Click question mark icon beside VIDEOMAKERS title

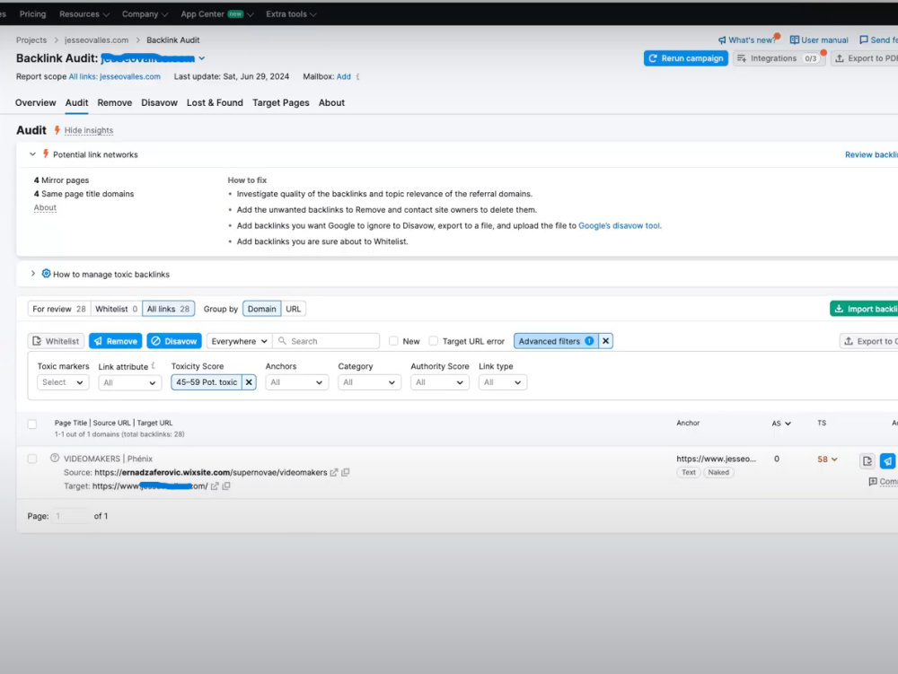coord(55,459)
